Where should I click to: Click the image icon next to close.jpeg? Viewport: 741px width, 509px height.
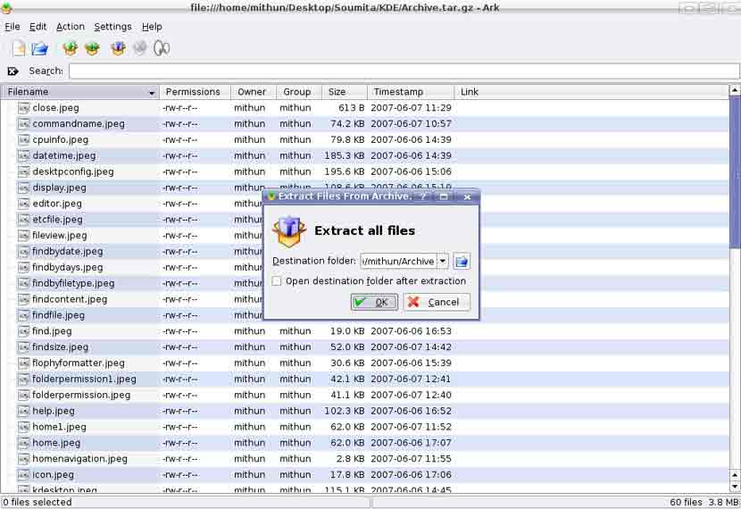point(23,108)
